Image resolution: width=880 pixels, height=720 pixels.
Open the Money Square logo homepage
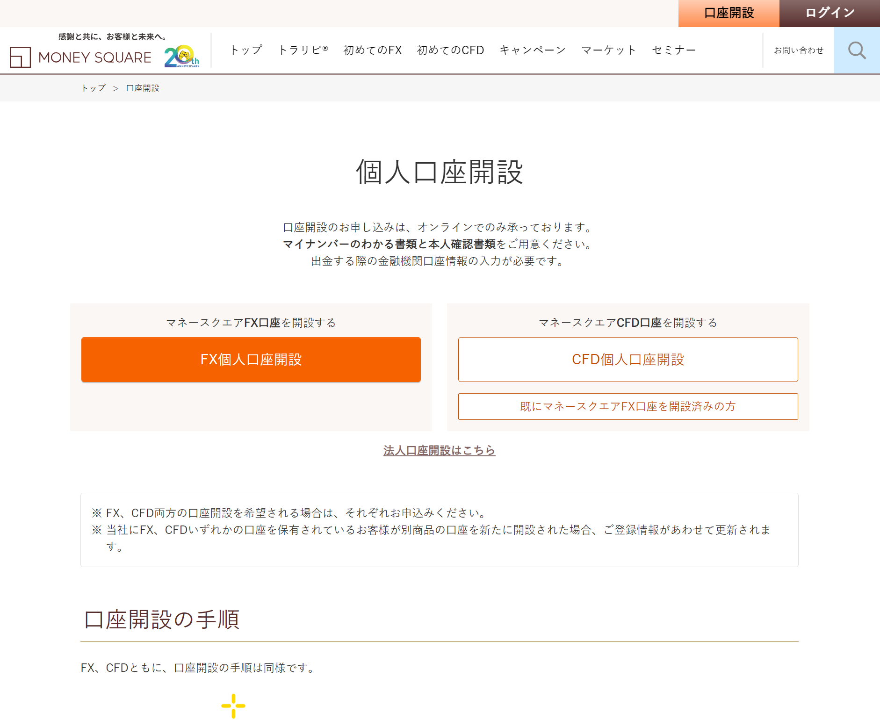pyautogui.click(x=80, y=57)
